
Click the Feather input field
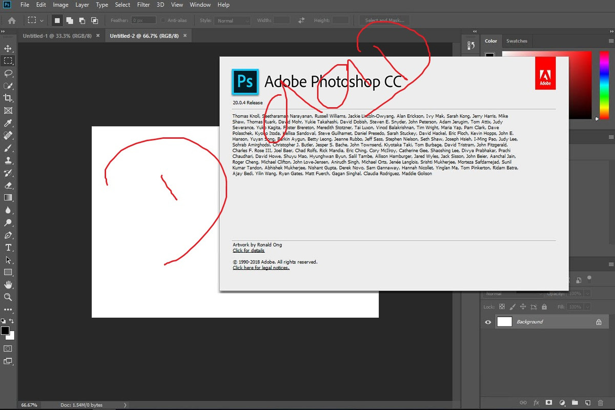tap(144, 20)
